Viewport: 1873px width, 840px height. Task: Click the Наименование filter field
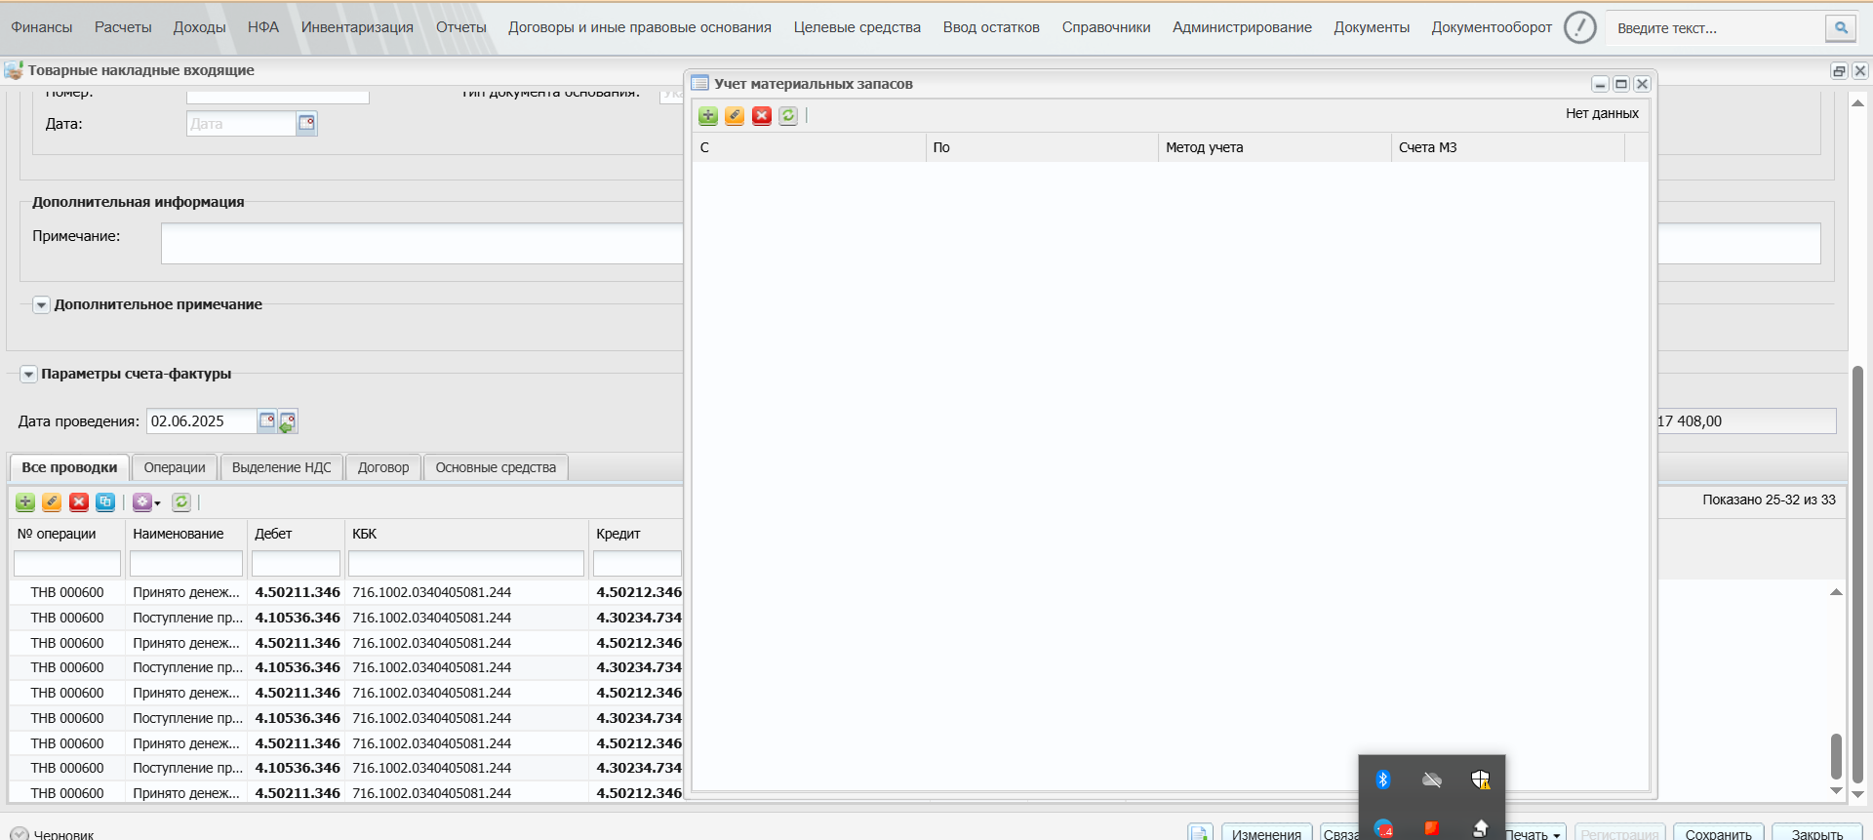pos(186,564)
